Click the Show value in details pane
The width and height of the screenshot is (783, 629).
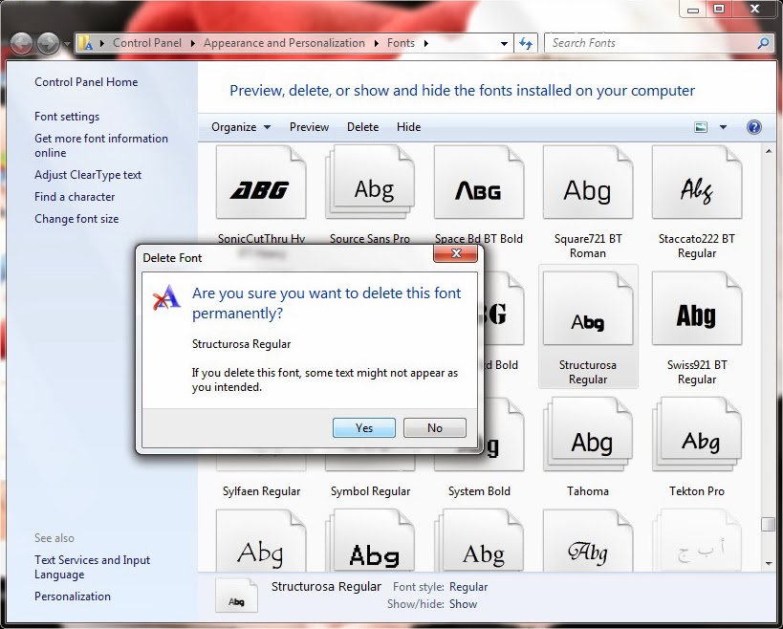tap(463, 604)
